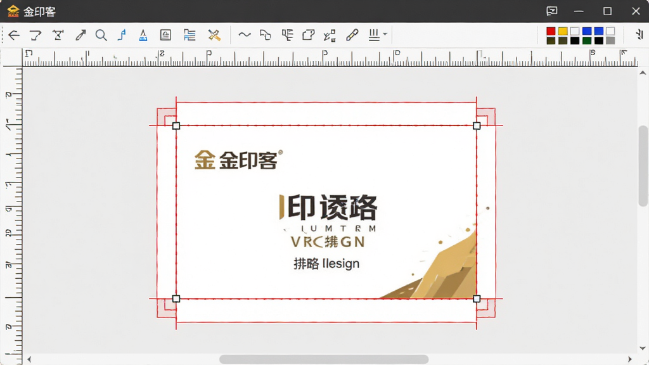Pick the yellow color swatch
This screenshot has height=365, width=649.
563,32
